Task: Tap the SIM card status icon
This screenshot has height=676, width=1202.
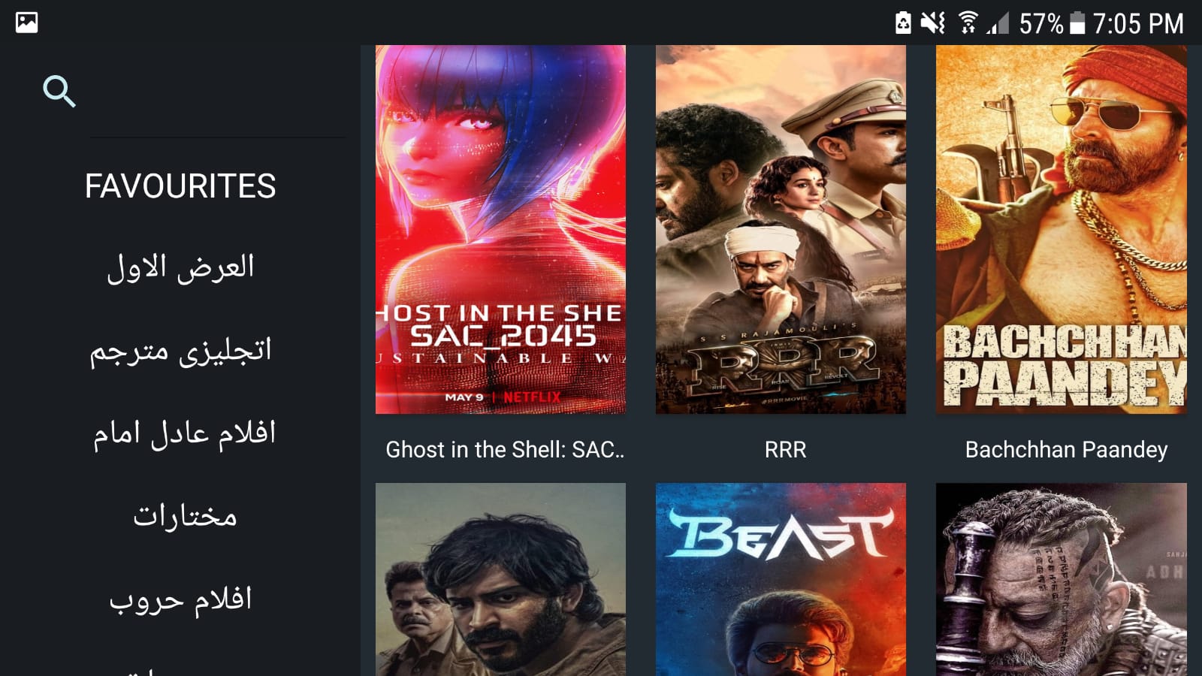Action: coord(903,23)
